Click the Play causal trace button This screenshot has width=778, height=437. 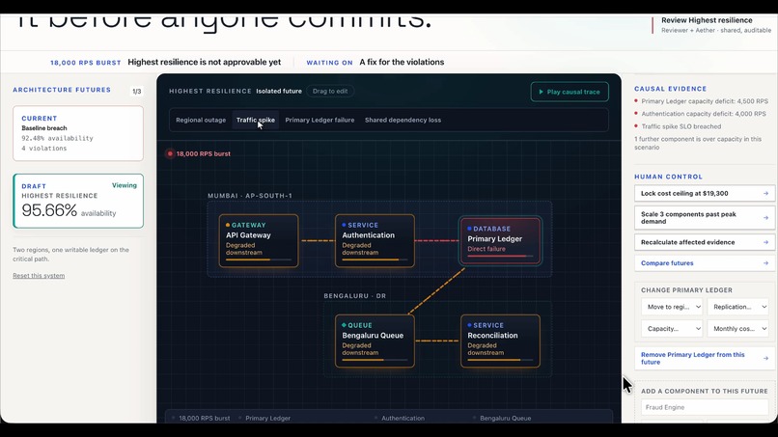(x=570, y=92)
